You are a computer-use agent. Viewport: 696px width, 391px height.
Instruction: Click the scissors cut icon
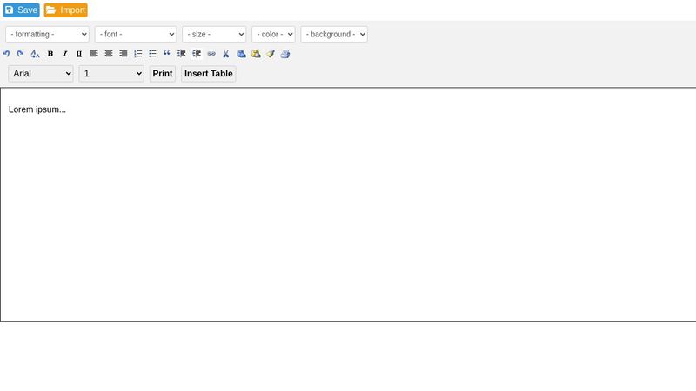pyautogui.click(x=226, y=54)
